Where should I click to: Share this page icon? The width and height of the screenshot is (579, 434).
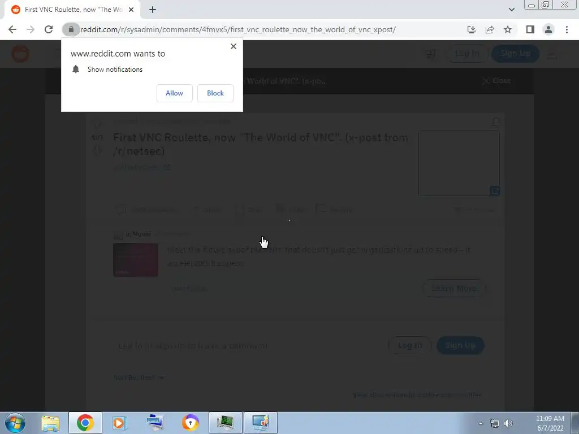click(x=490, y=29)
